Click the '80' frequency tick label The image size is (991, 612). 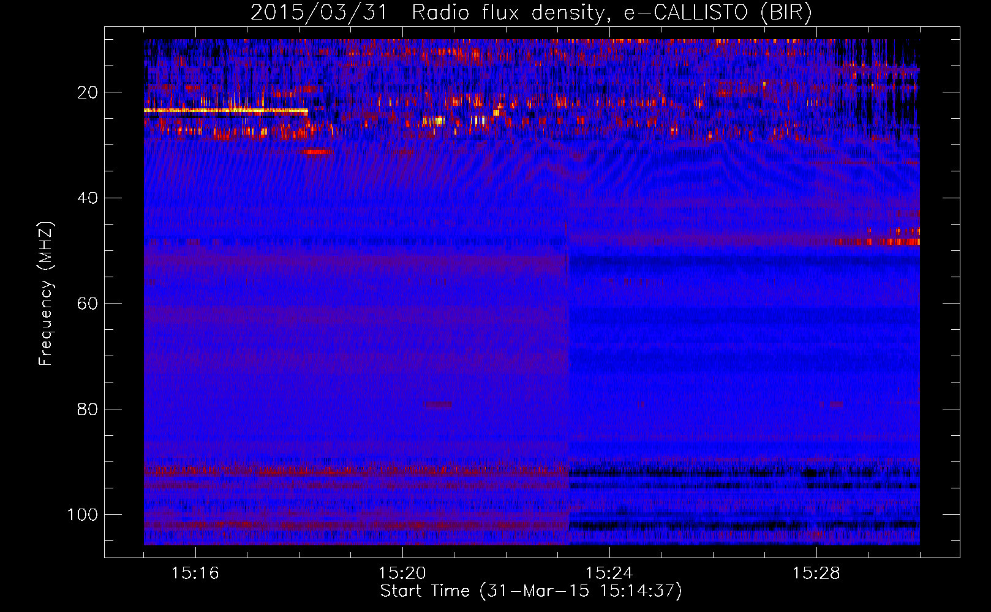coord(88,409)
